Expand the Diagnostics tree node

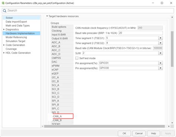click(4, 29)
